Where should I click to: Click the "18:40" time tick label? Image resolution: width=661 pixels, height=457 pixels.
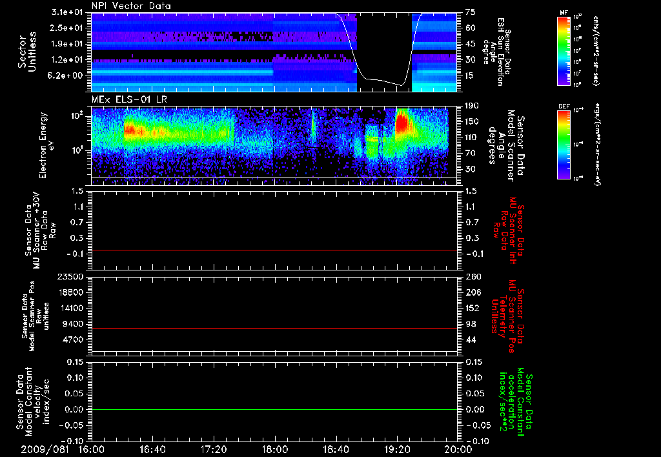click(336, 450)
